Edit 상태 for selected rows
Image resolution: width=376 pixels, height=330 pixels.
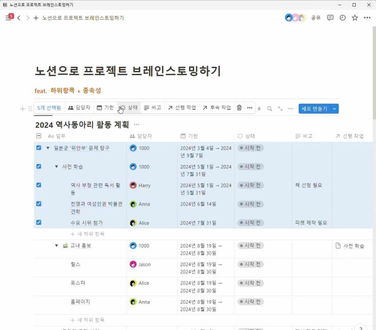pyautogui.click(x=129, y=108)
